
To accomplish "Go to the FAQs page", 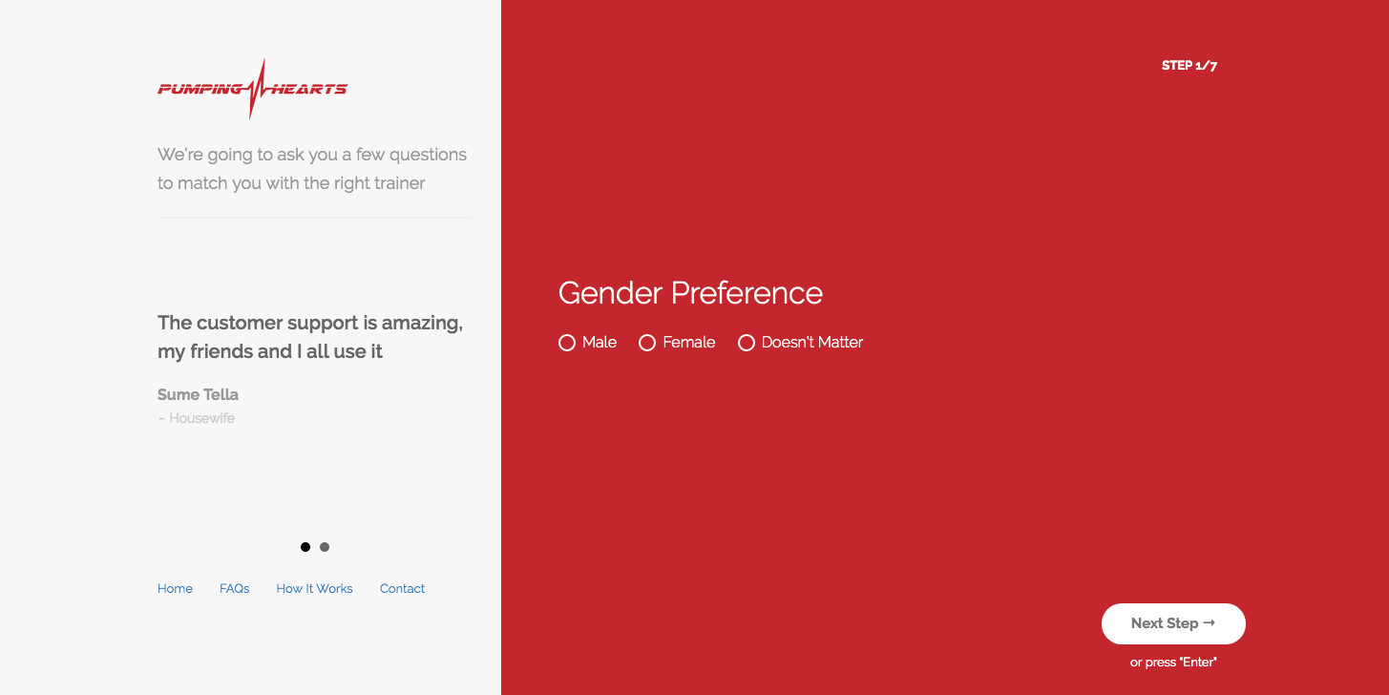I will (x=234, y=589).
